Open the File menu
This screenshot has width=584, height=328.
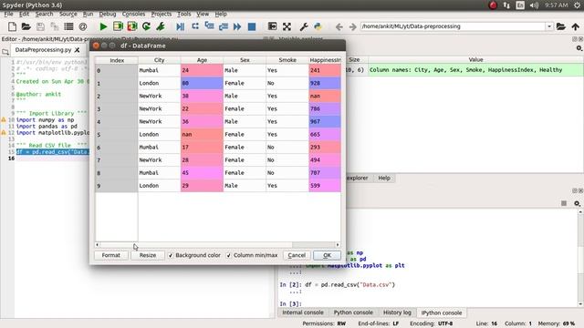click(x=8, y=14)
